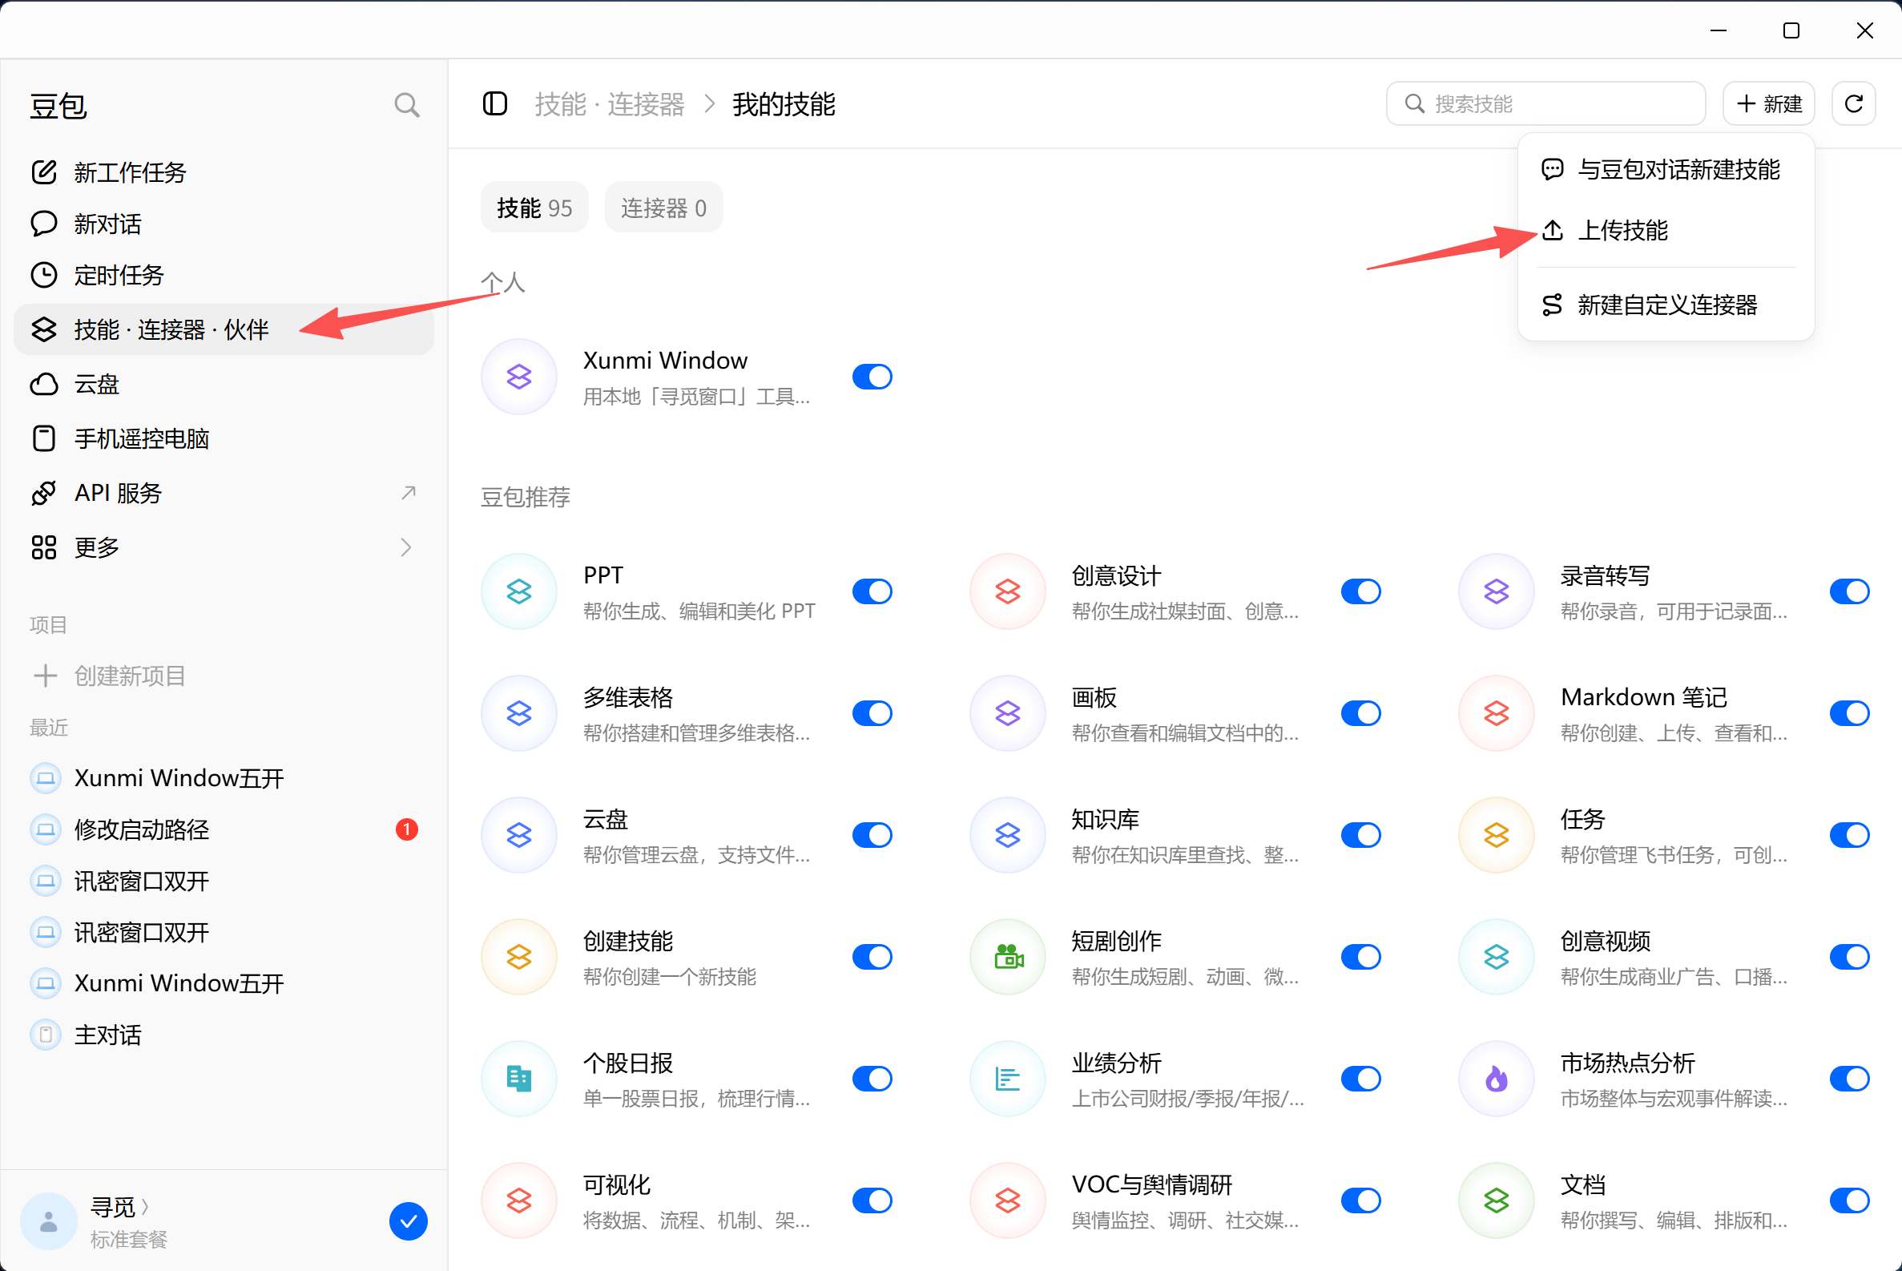Open the 创意视频 skill icon

coord(1496,958)
